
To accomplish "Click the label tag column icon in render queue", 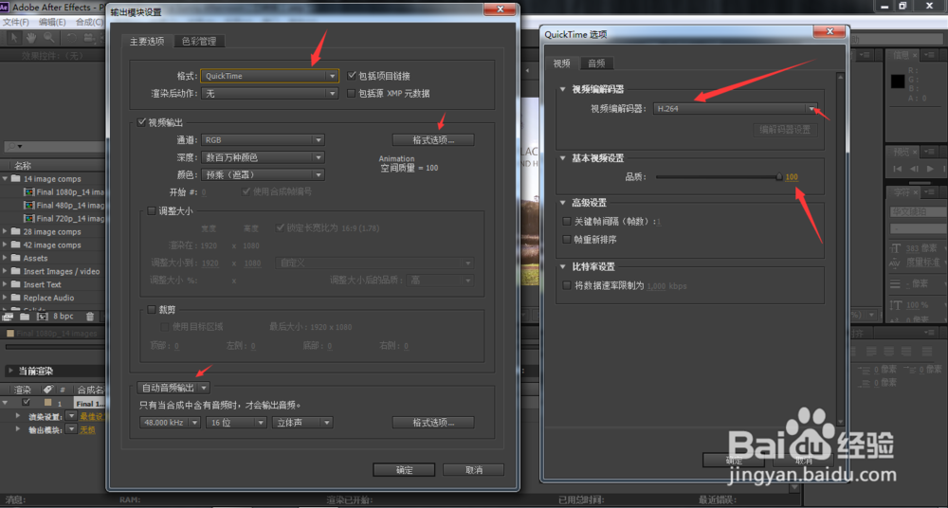I will pos(47,390).
